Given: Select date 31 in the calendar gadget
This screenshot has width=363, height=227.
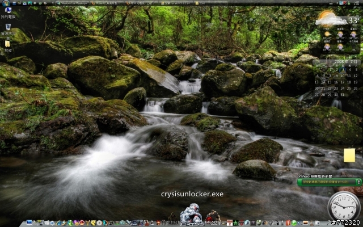Looking at the screenshot, I should click(x=343, y=95).
